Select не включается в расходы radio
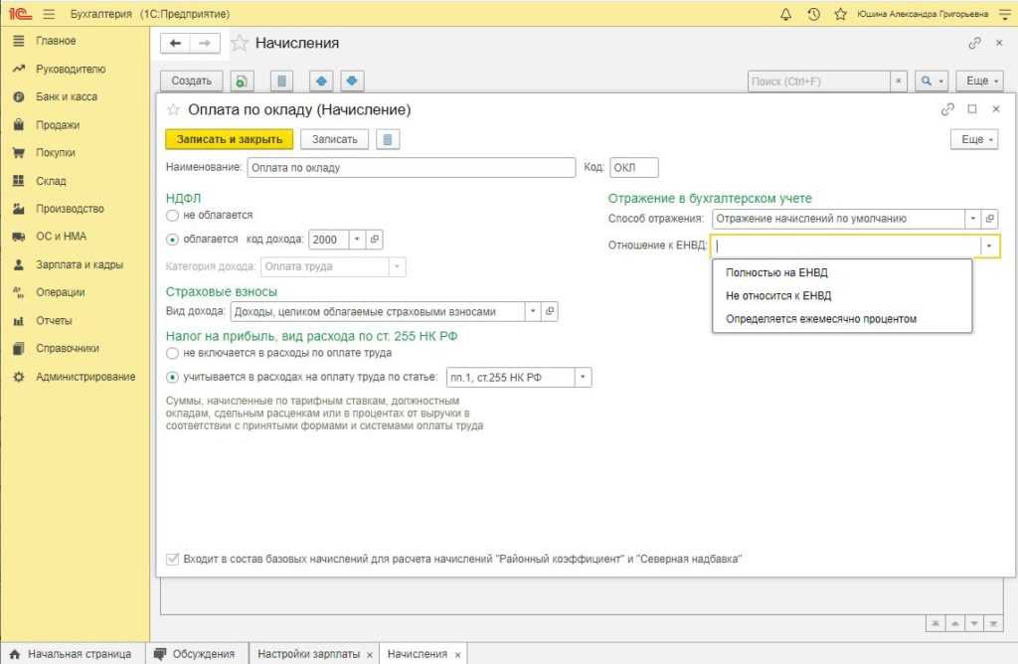1018x664 pixels. tap(172, 353)
